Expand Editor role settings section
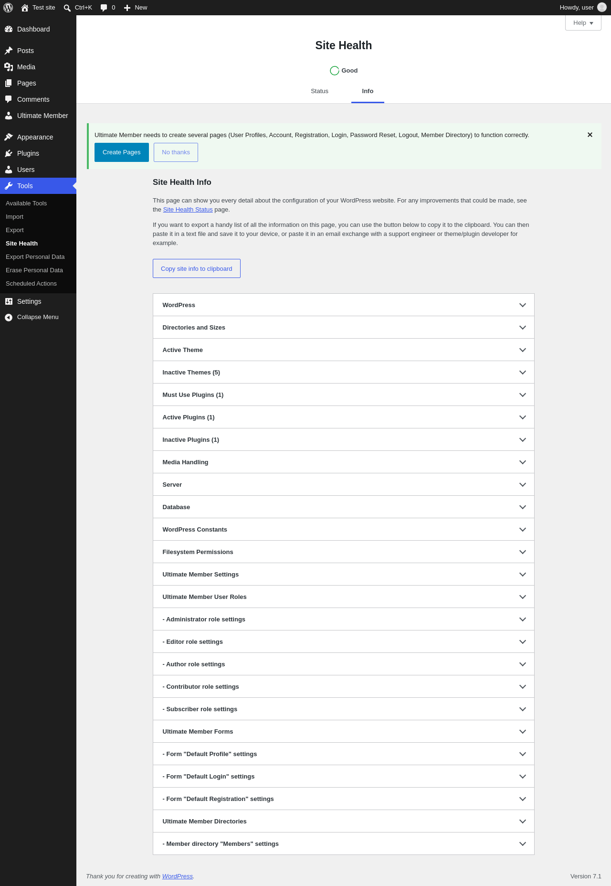611x886 pixels. pos(344,641)
